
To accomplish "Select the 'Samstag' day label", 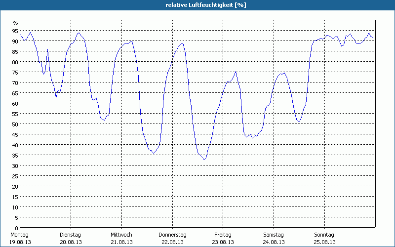I will pyautogui.click(x=274, y=235).
